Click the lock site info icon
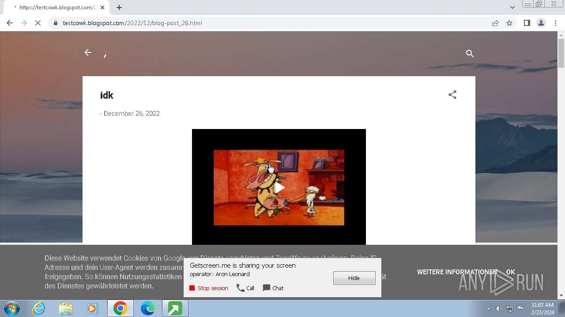This screenshot has height=317, width=565. click(x=55, y=23)
